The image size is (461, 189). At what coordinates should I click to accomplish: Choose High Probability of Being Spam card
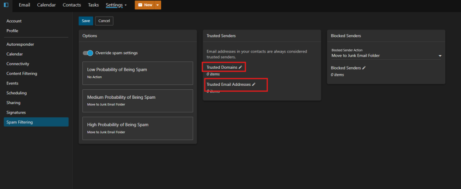click(137, 128)
